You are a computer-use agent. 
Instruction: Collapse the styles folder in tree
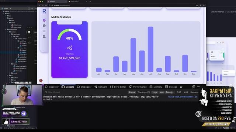(8, 23)
